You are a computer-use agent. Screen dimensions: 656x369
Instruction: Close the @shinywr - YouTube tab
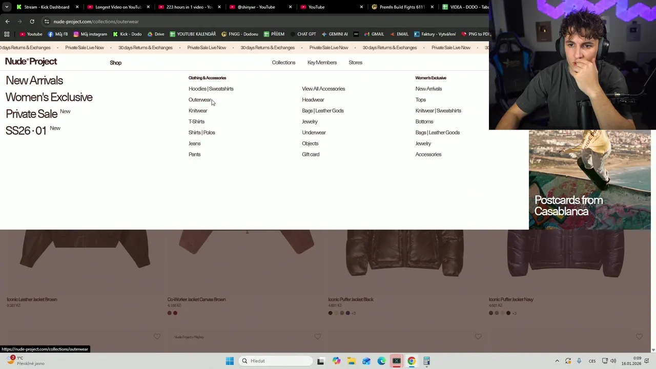[x=290, y=7]
